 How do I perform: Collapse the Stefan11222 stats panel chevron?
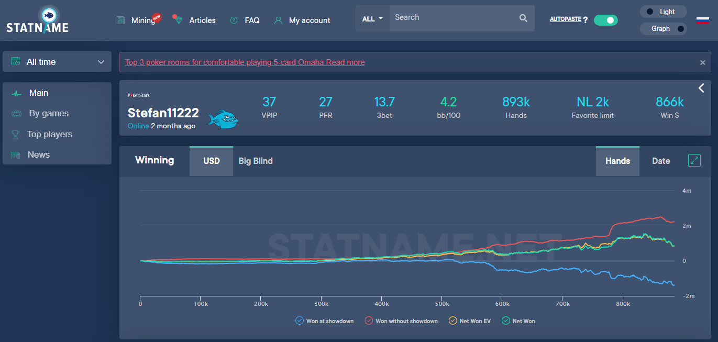(701, 88)
